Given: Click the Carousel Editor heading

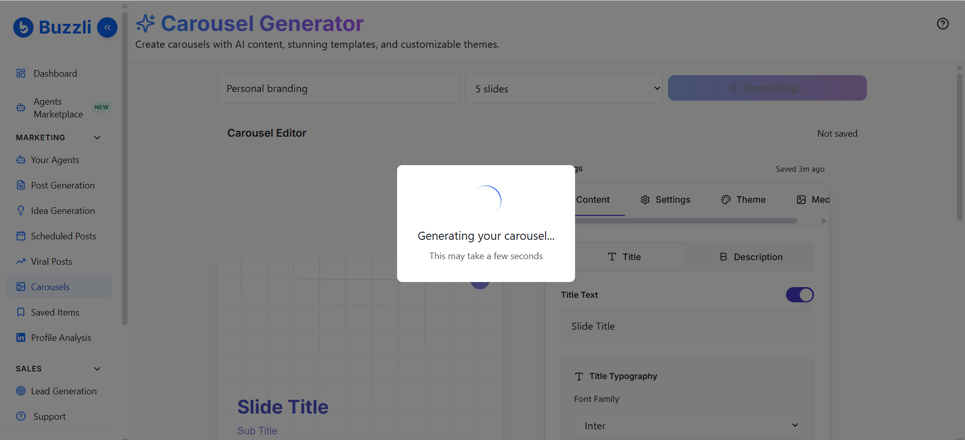Looking at the screenshot, I should 267,133.
